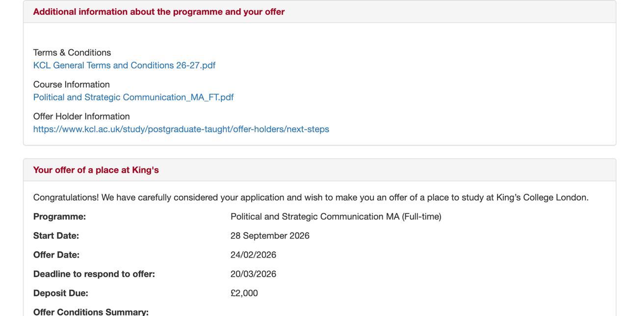Click the 'Terms & Conditions' label
Viewport: 628px width, 316px height.
coord(72,53)
